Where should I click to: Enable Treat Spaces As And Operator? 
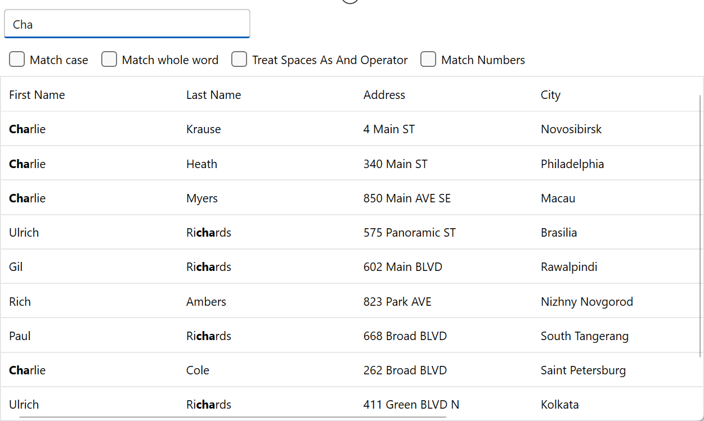coord(239,59)
